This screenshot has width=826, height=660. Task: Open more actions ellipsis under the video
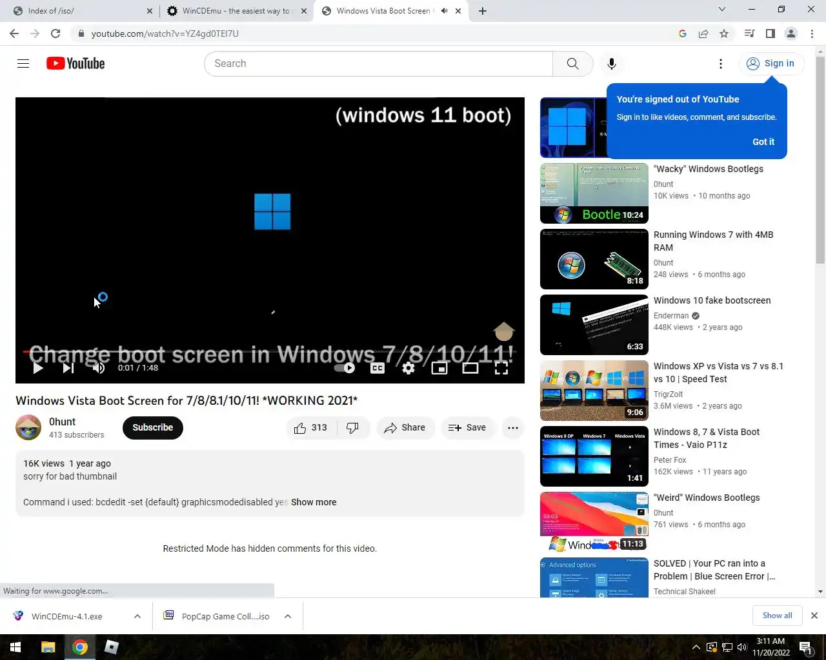click(x=513, y=427)
